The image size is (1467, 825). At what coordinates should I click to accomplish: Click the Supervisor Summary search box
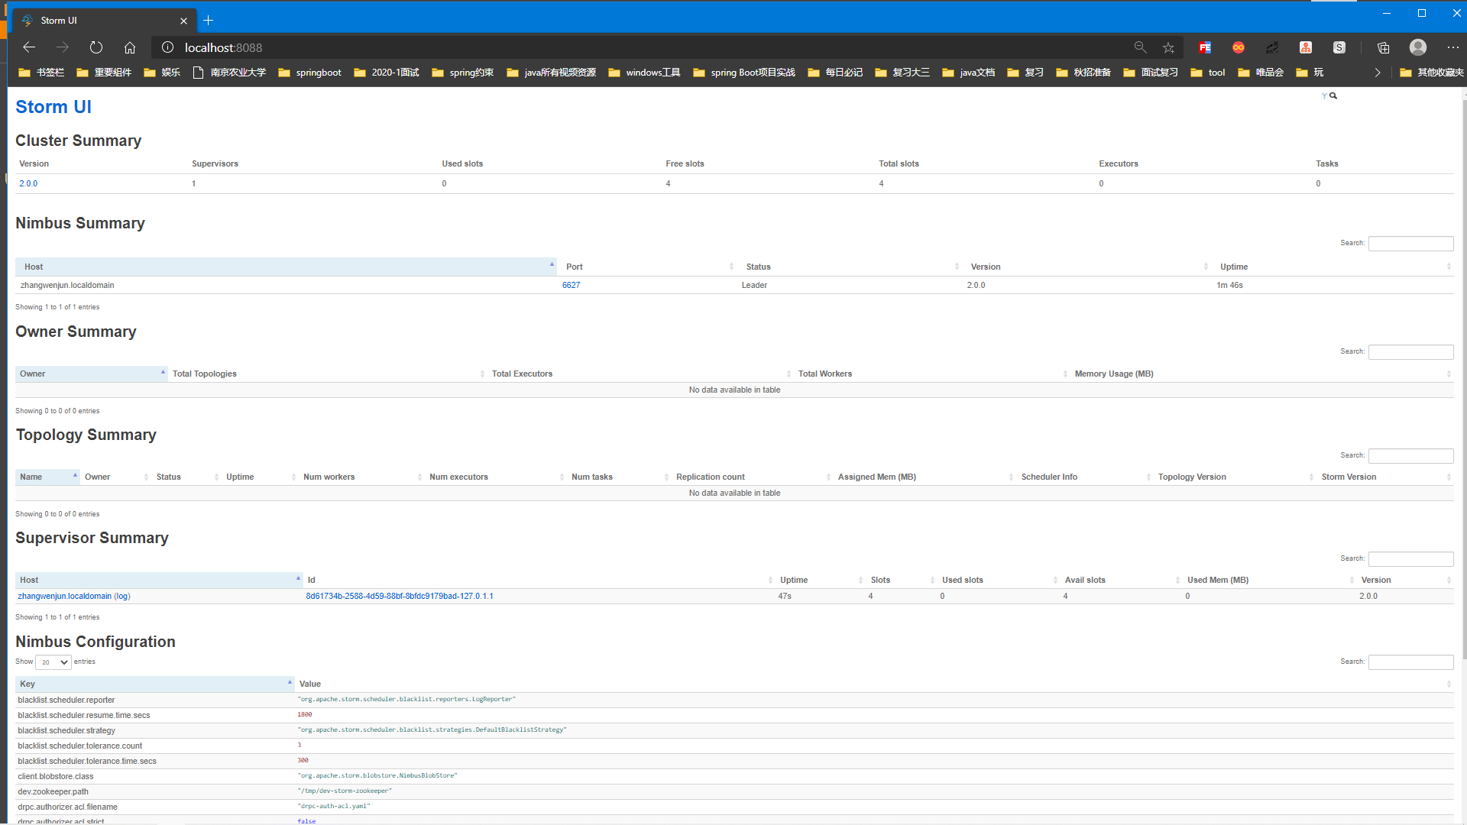tap(1410, 559)
